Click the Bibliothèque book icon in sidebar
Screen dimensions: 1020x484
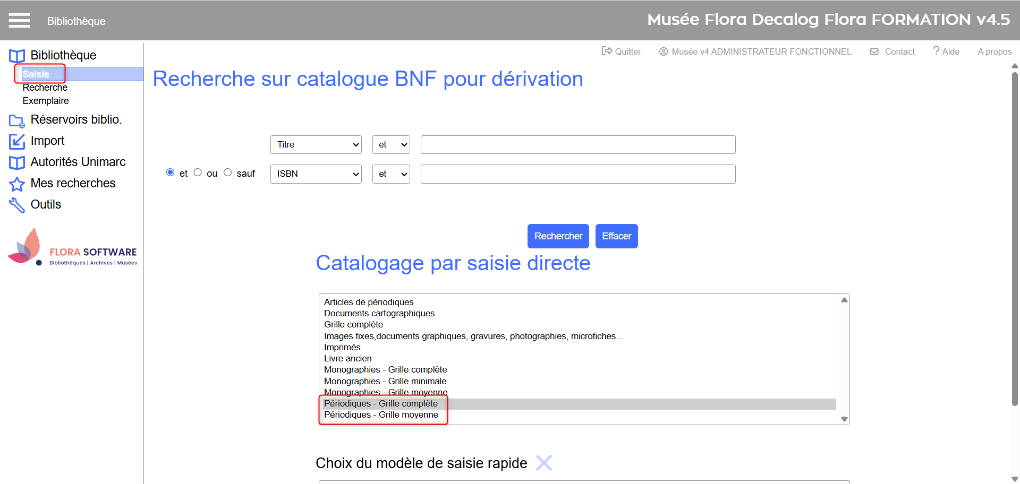16,56
